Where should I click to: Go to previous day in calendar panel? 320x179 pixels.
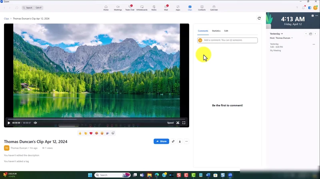click(x=306, y=34)
